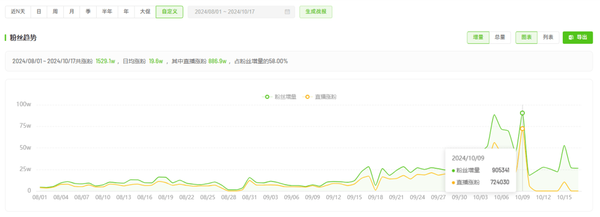Click the 生成战报 button
This screenshot has width=600, height=217.
tap(316, 12)
